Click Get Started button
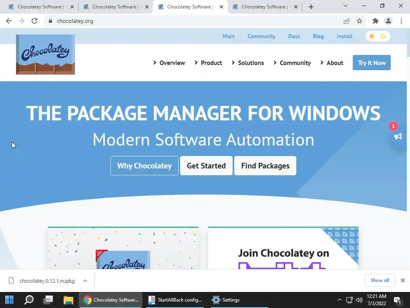The height and width of the screenshot is (308, 410). click(x=206, y=166)
